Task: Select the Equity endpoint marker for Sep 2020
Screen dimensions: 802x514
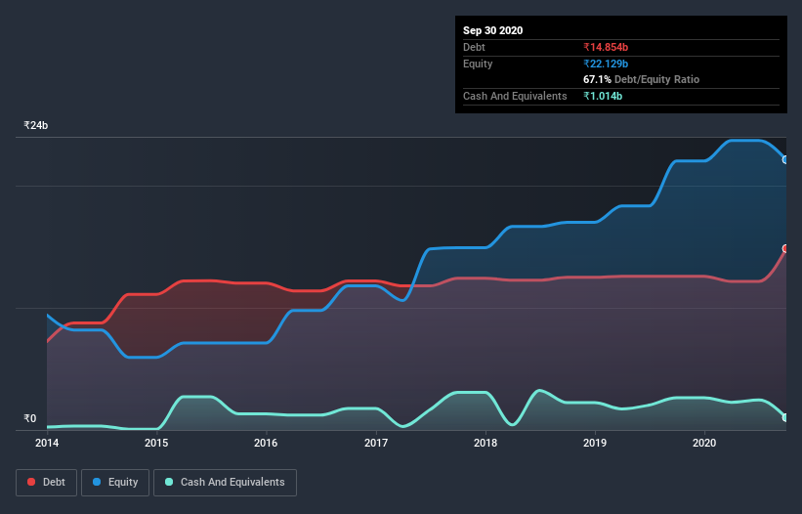Action: (x=785, y=160)
